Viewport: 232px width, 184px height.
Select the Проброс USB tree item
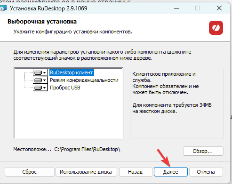65,88
